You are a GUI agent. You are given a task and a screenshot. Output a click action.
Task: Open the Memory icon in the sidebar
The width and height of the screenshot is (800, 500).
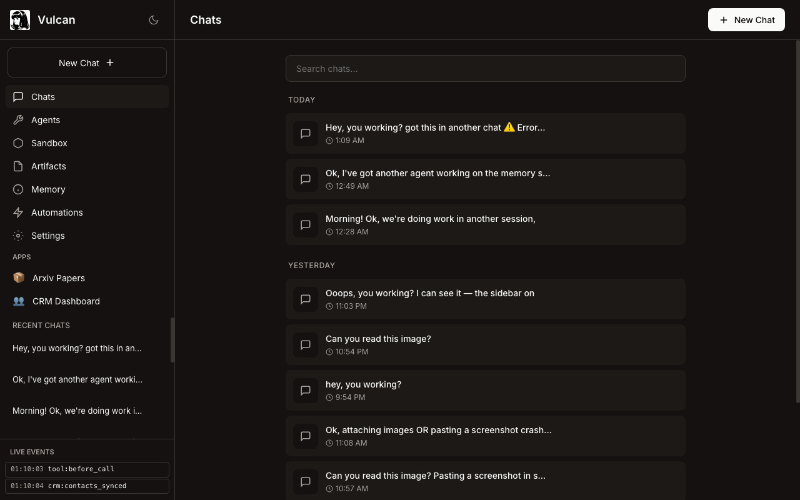point(18,189)
